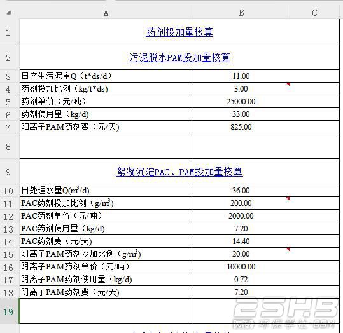
Task: Select the cell showing 0.72
Action: click(241, 279)
